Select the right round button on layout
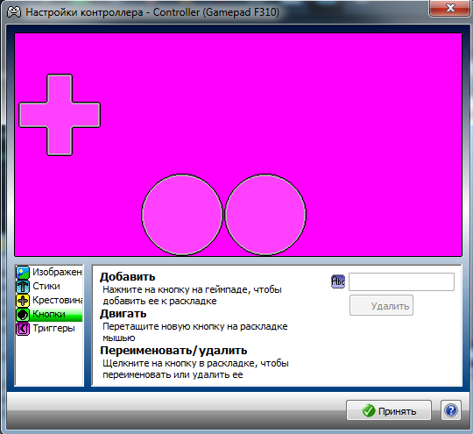This screenshot has height=434, width=473. click(x=265, y=215)
